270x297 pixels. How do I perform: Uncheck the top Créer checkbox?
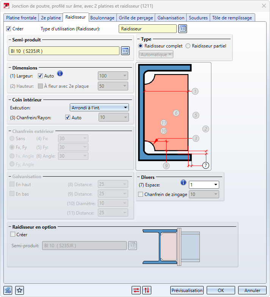click(x=9, y=28)
